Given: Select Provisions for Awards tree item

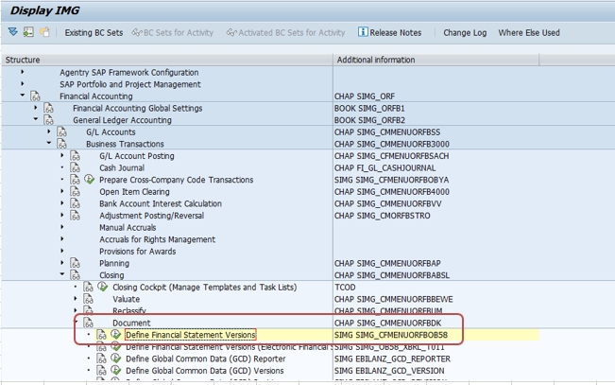Looking at the screenshot, I should point(137,251).
